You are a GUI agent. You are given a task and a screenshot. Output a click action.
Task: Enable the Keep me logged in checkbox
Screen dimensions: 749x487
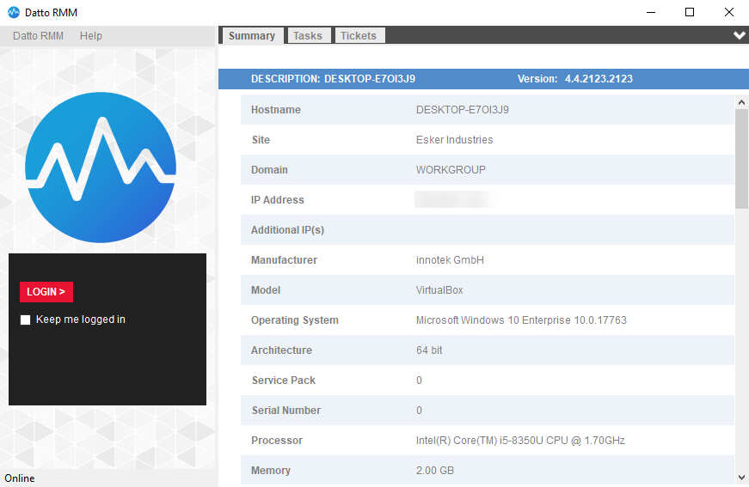[x=25, y=320]
